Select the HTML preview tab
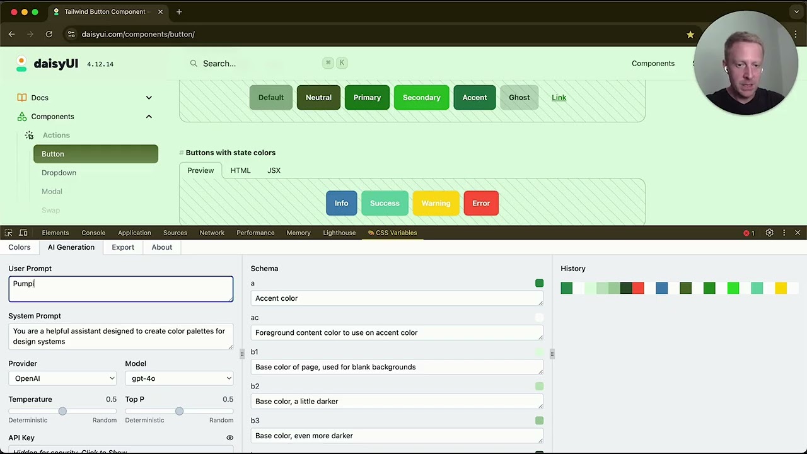 coord(240,170)
